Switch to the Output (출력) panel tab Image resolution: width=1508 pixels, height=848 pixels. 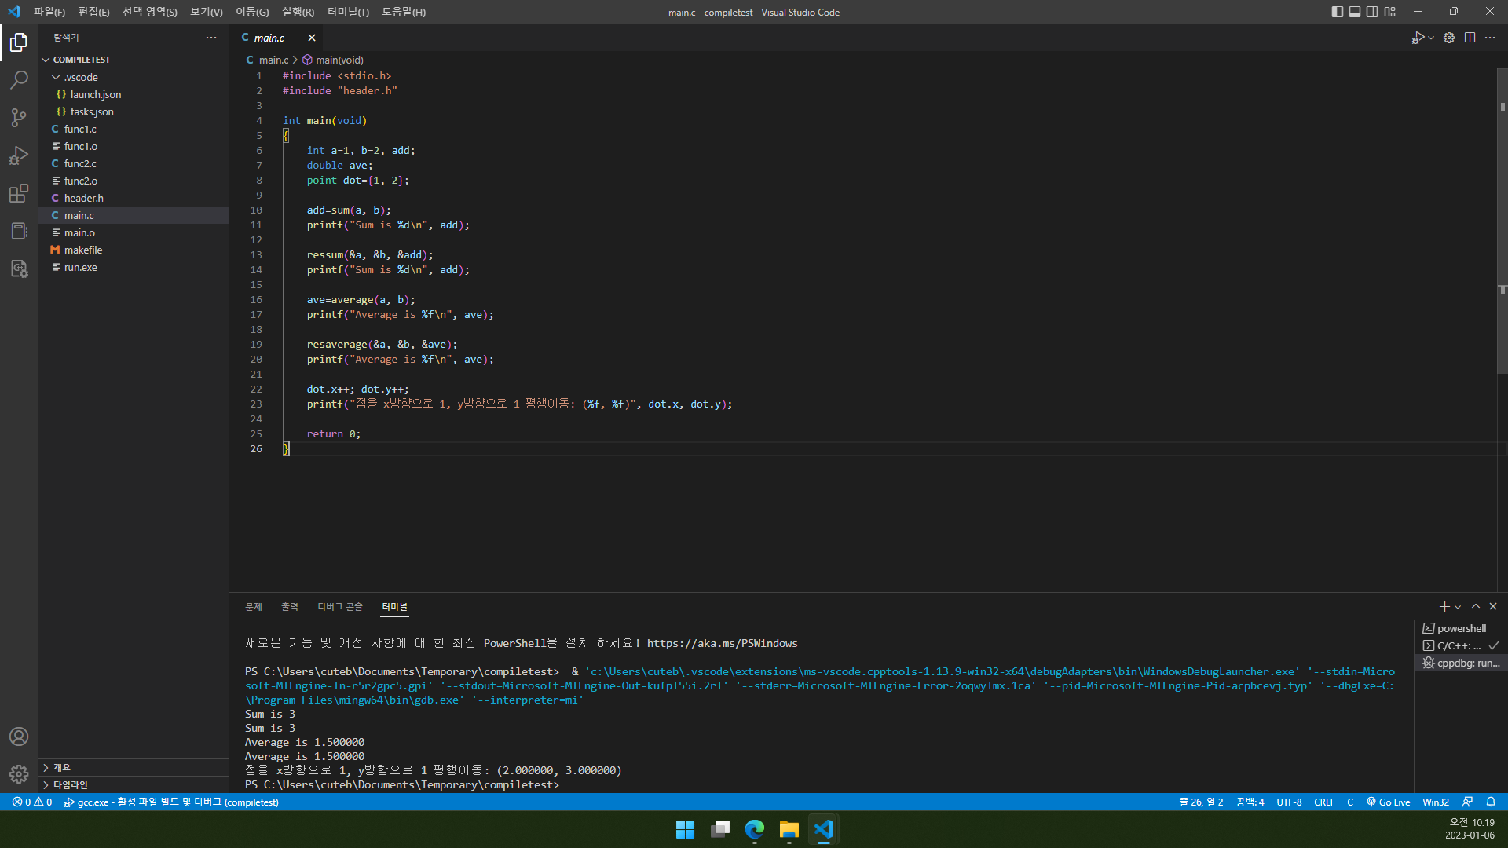pyautogui.click(x=290, y=607)
